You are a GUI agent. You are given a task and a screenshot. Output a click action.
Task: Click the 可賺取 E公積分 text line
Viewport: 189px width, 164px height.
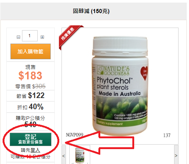[31, 157]
